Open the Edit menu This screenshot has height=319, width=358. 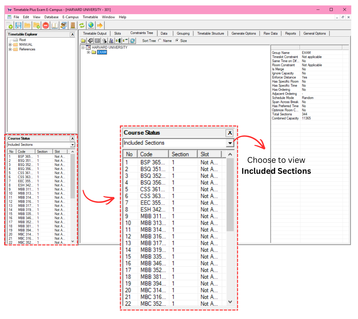[26, 17]
